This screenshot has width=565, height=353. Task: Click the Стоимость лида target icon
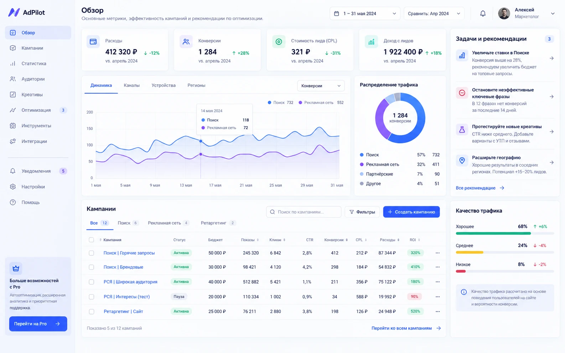pyautogui.click(x=279, y=42)
